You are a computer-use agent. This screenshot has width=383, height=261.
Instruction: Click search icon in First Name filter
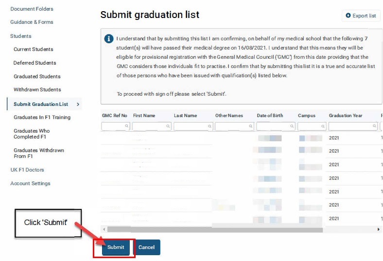pyautogui.click(x=168, y=126)
